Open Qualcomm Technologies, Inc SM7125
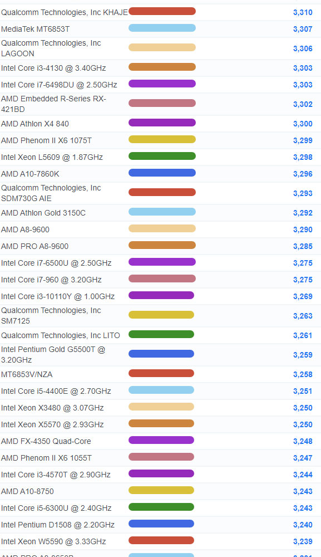This screenshot has height=557, width=321. coord(51,316)
